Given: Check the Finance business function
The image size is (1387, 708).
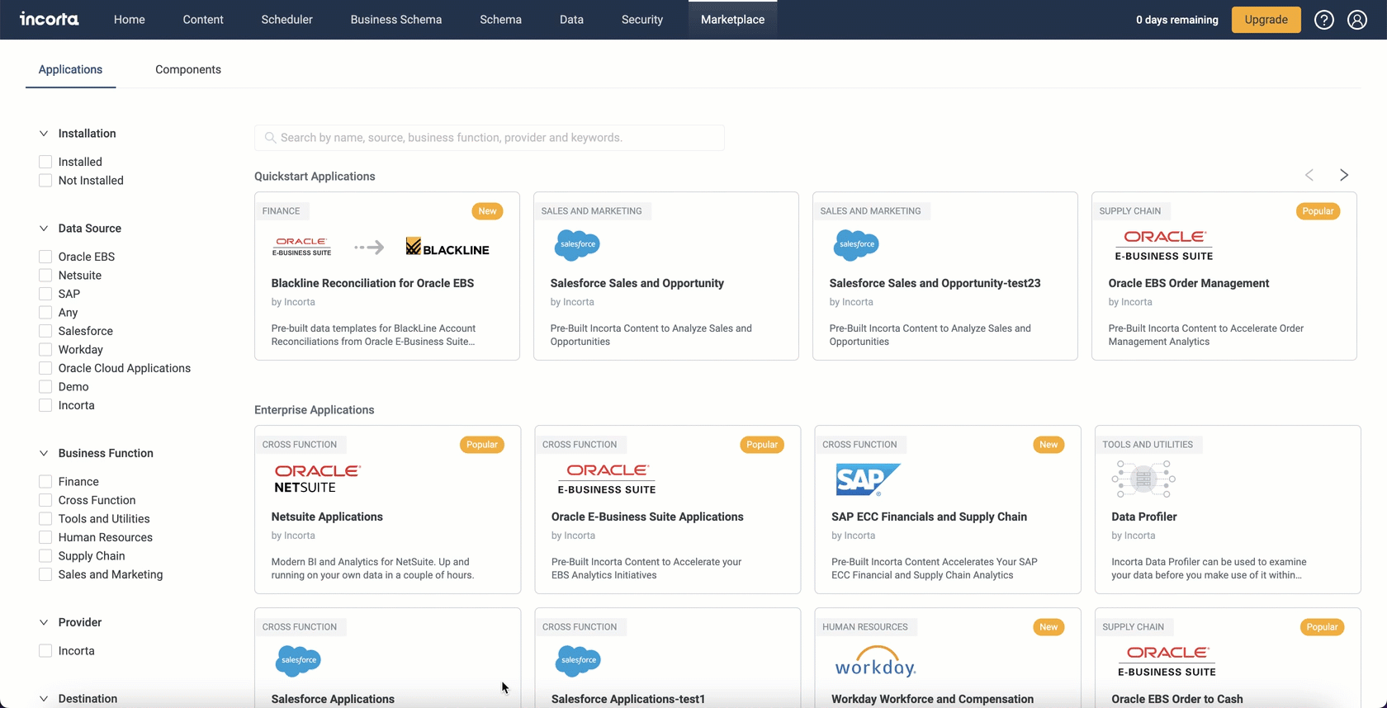Looking at the screenshot, I should (45, 482).
